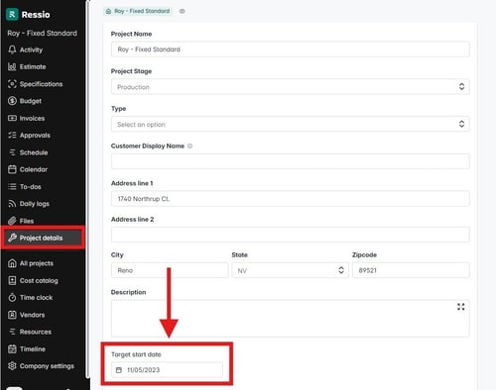Click inside the Description text area
The height and width of the screenshot is (390, 496).
click(x=290, y=319)
